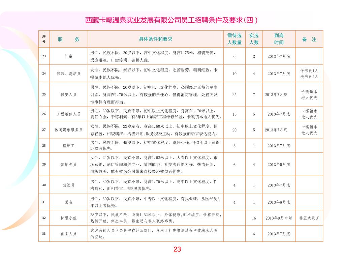Click the 需待选人数量 column header
Viewport: 345px width, 259px height.
[x=234, y=39]
